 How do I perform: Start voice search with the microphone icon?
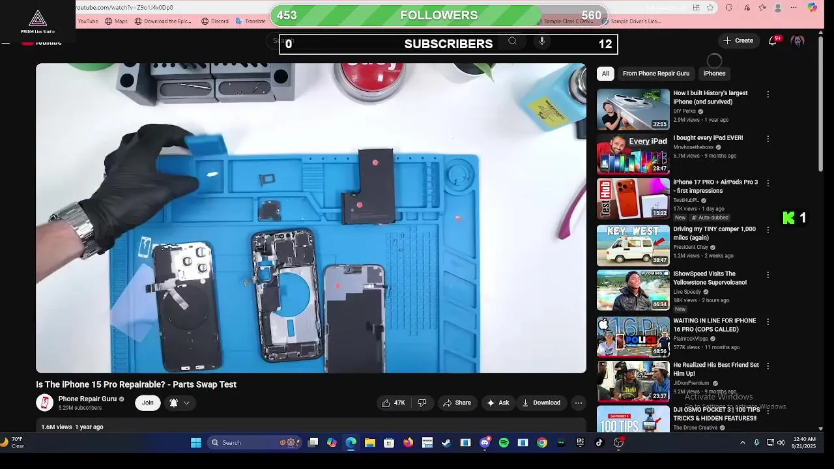click(x=541, y=41)
